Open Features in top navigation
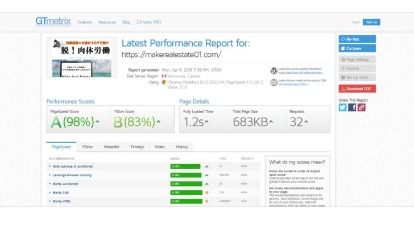 point(85,22)
